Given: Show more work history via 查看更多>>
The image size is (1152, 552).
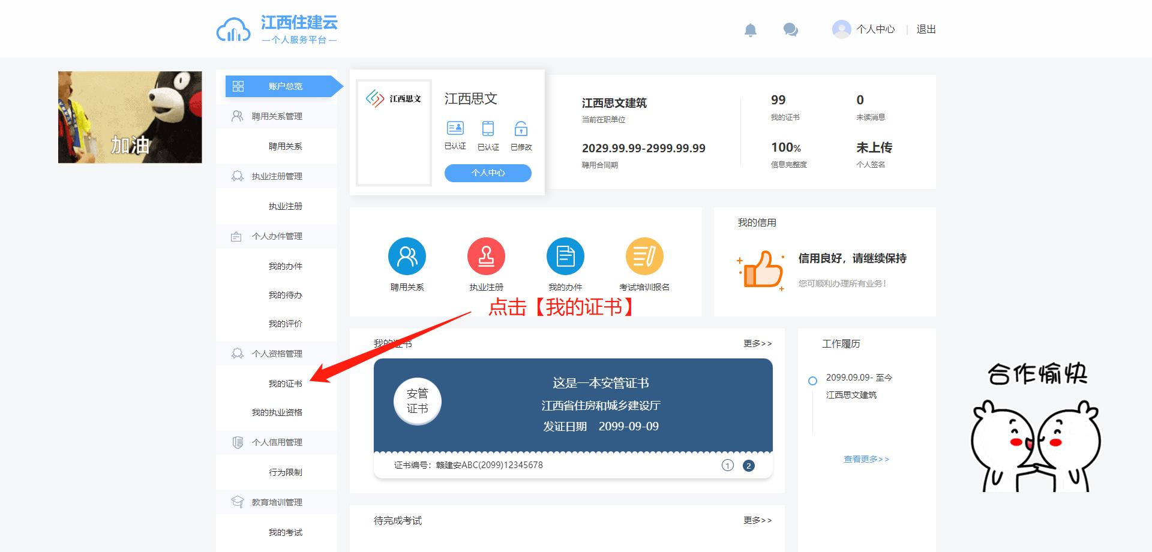Looking at the screenshot, I should coord(866,459).
